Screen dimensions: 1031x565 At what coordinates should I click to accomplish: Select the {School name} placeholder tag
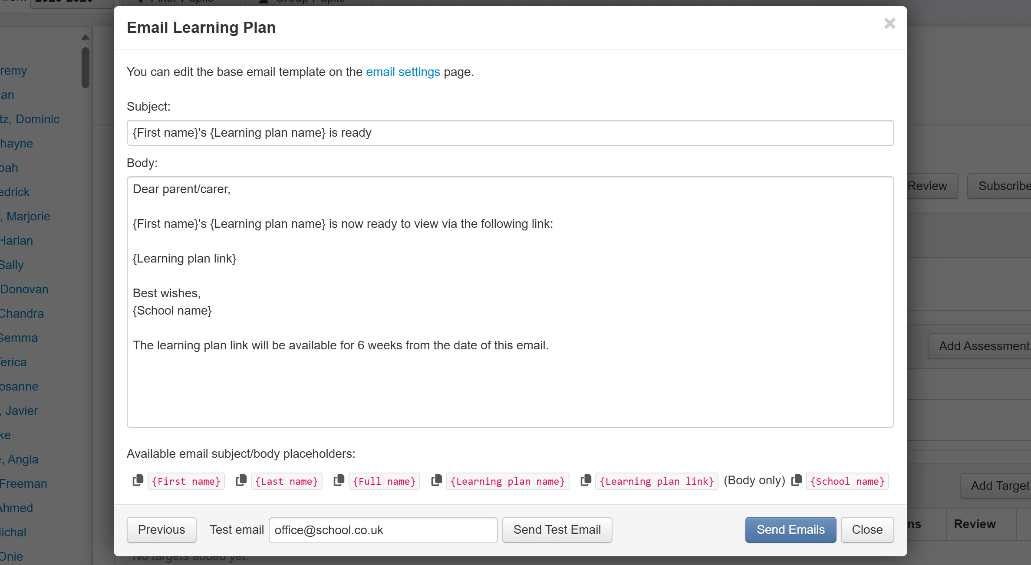847,482
